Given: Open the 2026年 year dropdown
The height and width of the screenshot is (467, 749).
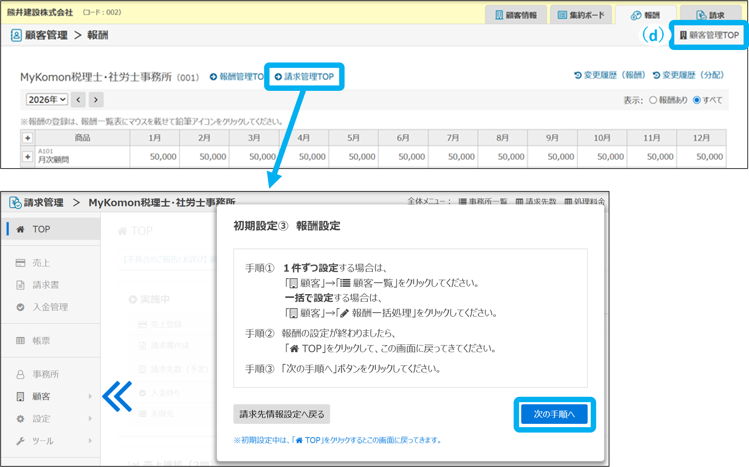Looking at the screenshot, I should click(x=47, y=100).
